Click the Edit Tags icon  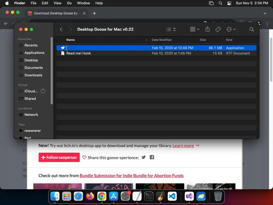pos(218,29)
